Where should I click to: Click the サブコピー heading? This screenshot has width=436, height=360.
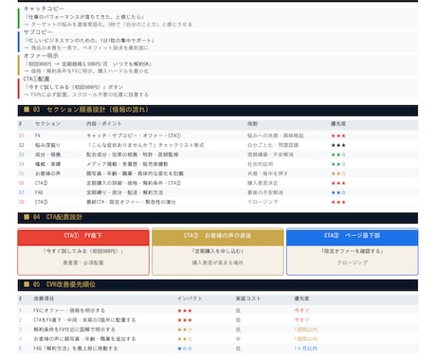tap(38, 32)
